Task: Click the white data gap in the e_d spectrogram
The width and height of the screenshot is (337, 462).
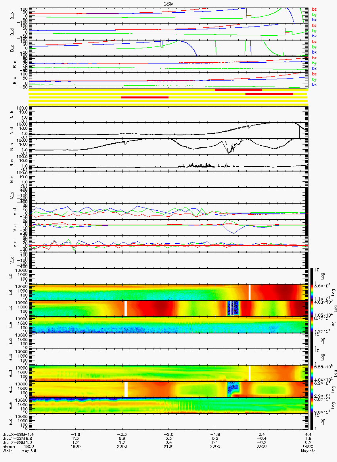Action: click(250, 373)
